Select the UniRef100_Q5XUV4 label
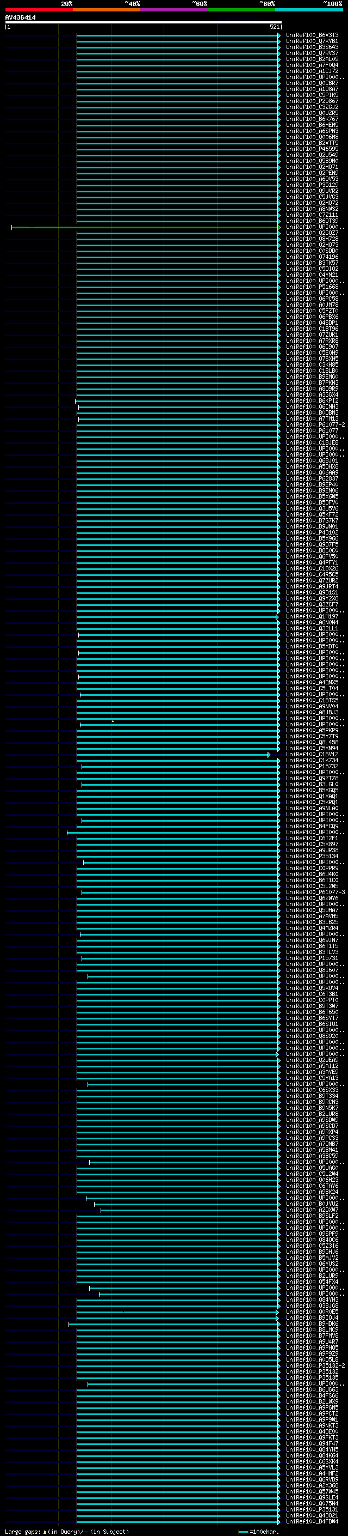348x1536 pixels. tap(312, 988)
